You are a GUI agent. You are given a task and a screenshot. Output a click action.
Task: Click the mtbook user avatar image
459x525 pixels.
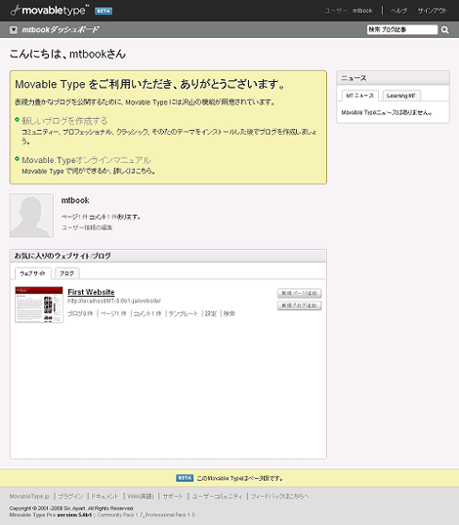coord(31,216)
